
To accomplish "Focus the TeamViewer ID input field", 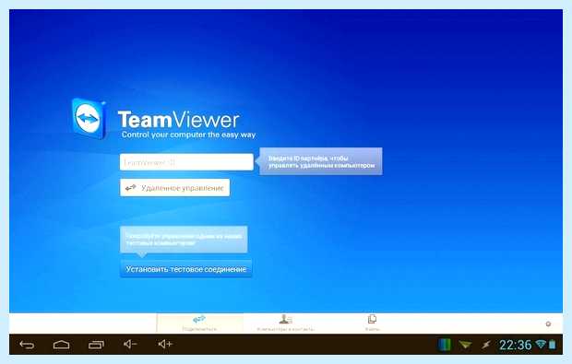I will pyautogui.click(x=186, y=162).
